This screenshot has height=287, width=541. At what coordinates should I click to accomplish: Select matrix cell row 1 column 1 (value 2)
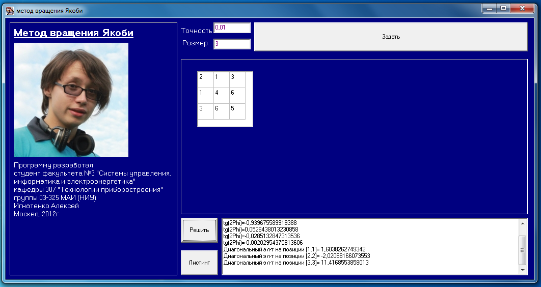206,80
